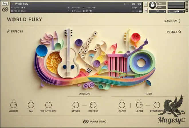Click the Sample Logic logo beneath the wrench

click(x=5, y=9)
